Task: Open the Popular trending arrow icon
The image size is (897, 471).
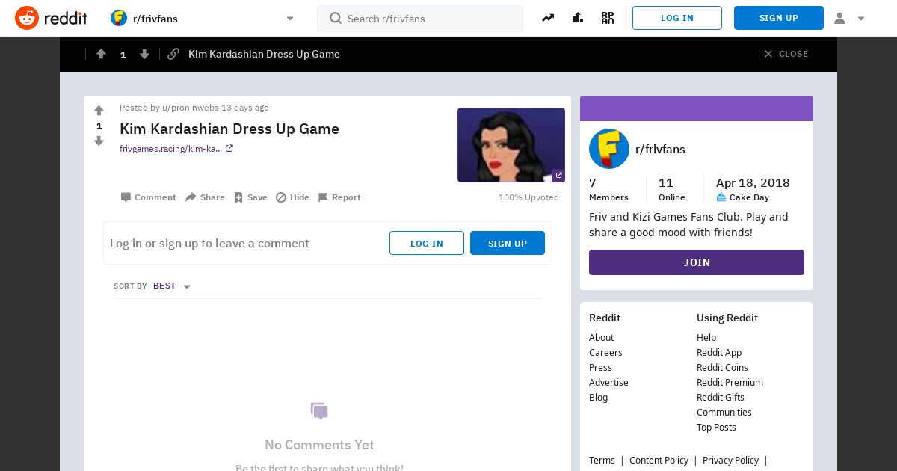Action: pos(548,18)
